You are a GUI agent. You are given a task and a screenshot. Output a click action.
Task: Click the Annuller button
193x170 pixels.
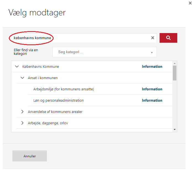(x=30, y=156)
